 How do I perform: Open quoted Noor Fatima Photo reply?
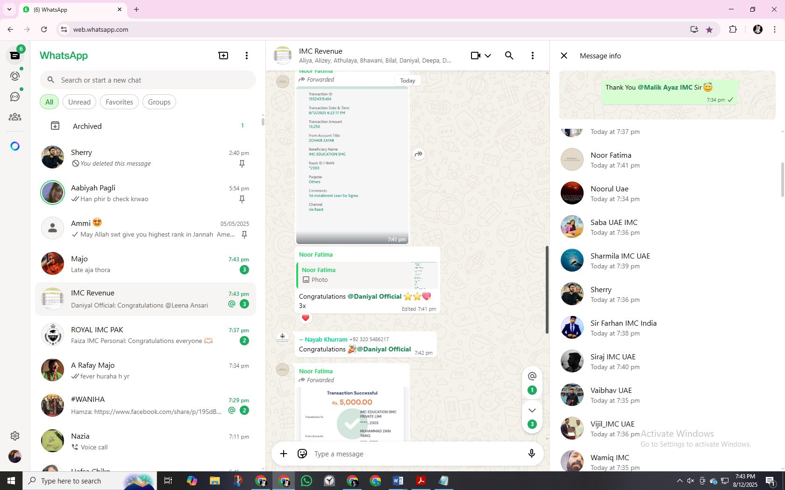(367, 275)
